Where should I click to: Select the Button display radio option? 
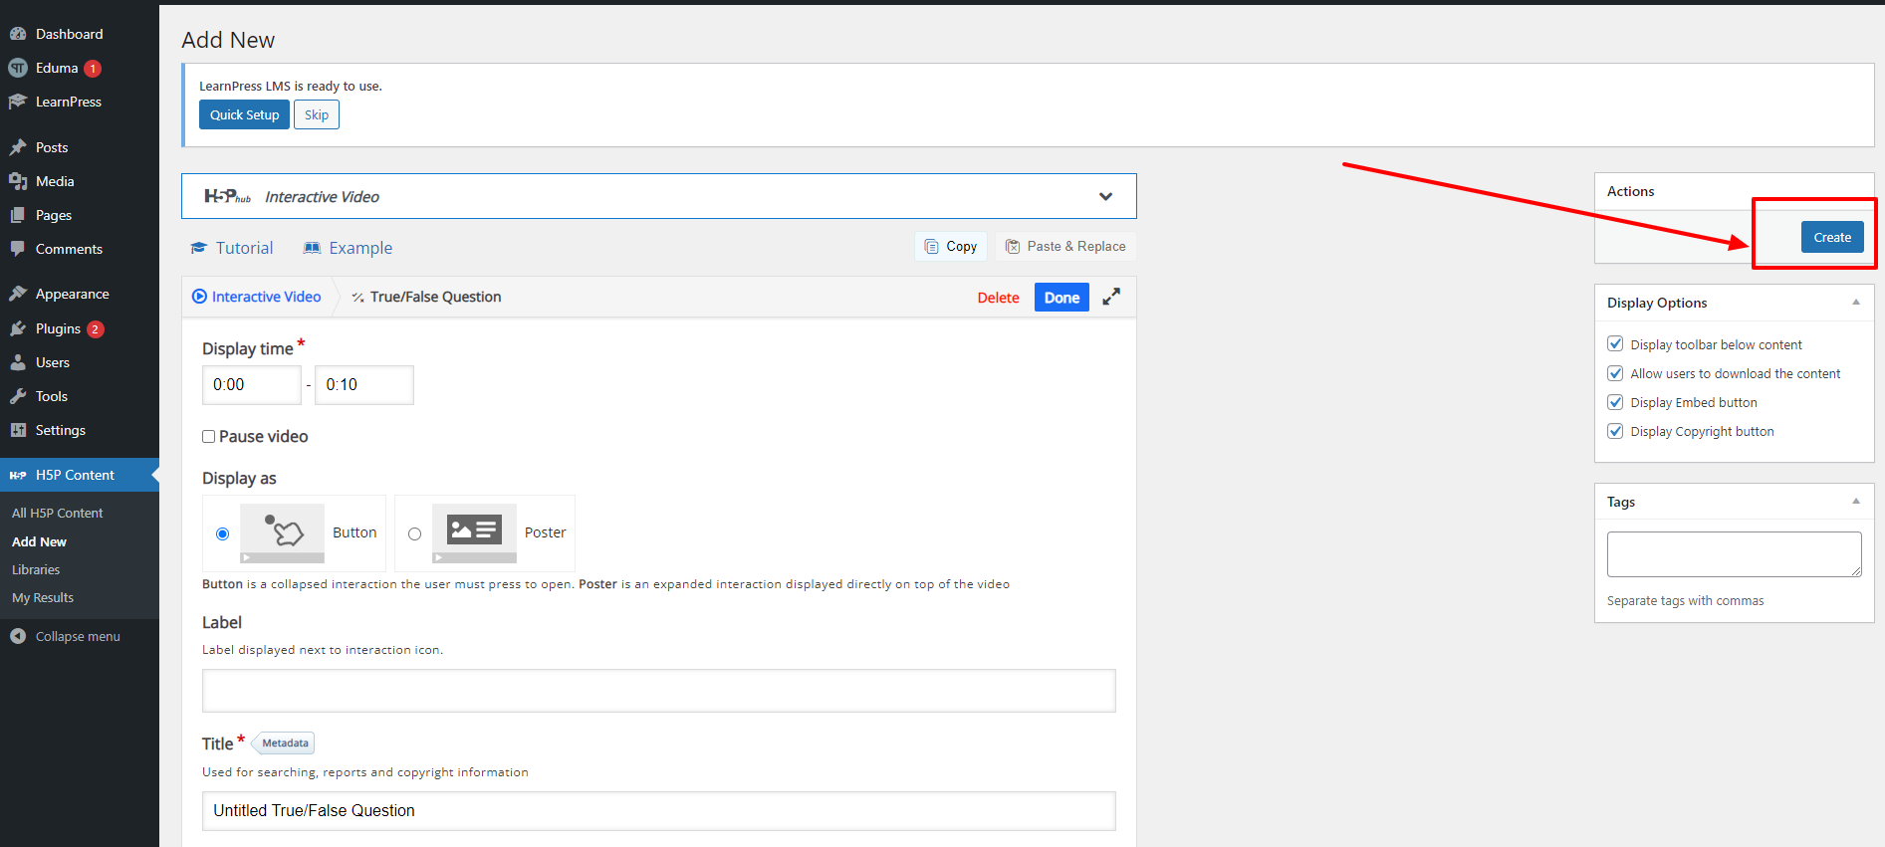(222, 534)
